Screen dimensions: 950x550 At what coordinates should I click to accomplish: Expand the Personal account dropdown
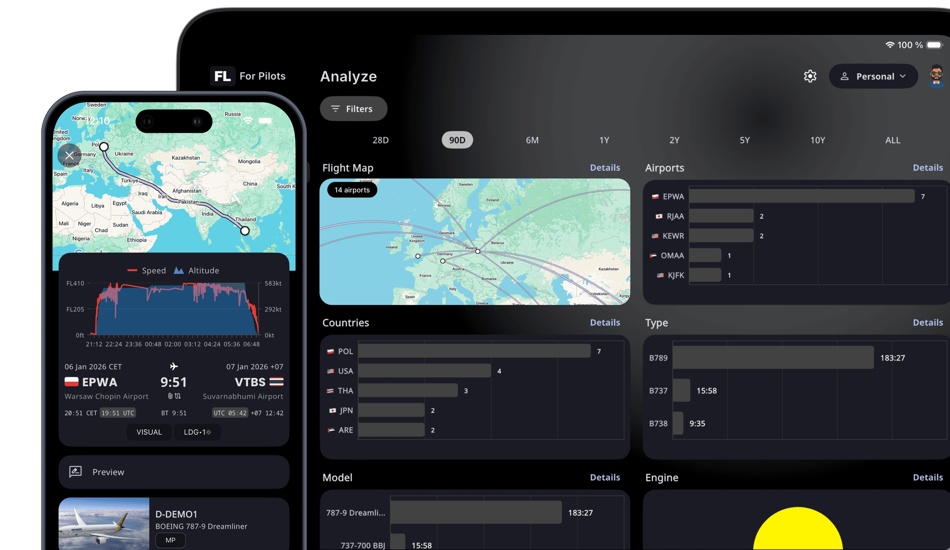873,76
